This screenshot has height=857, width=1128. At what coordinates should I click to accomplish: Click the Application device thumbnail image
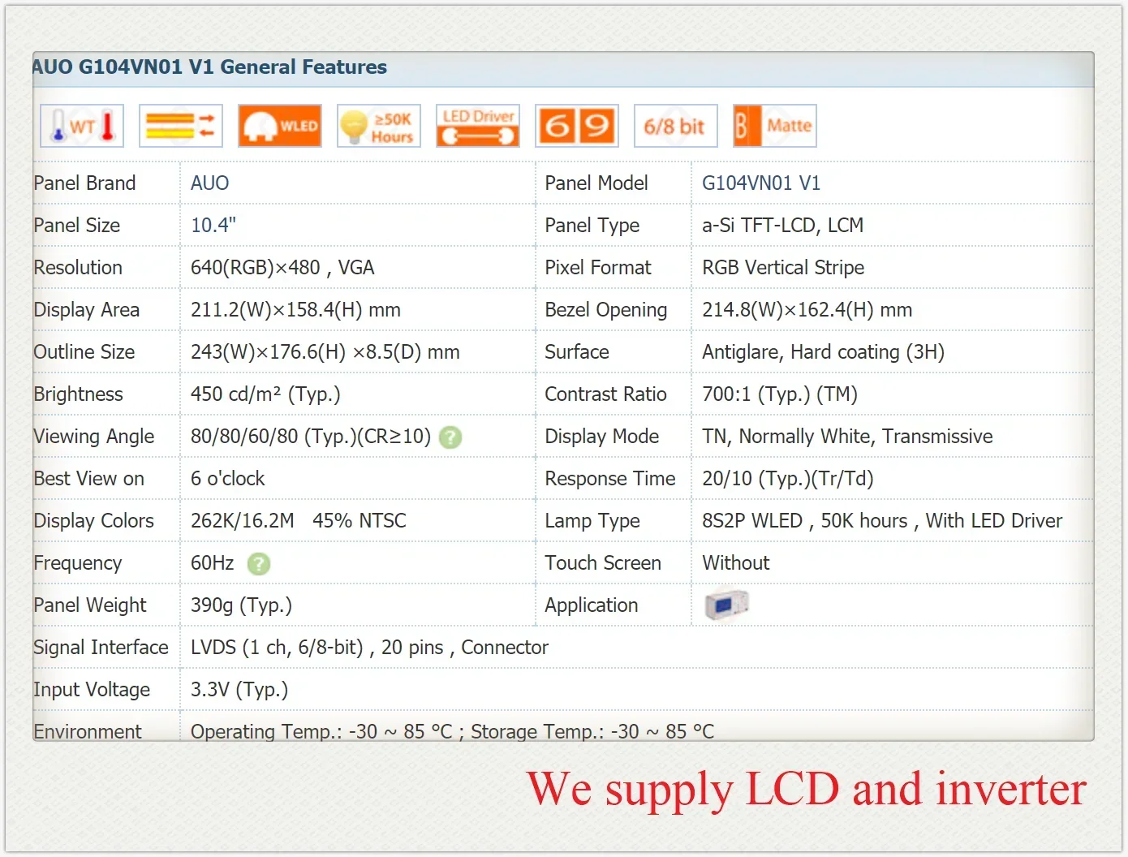click(x=726, y=605)
